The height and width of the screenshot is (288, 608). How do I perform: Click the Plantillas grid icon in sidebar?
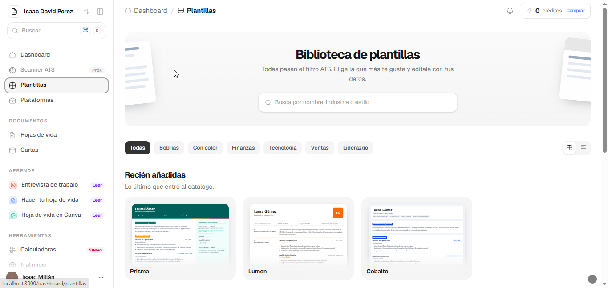(x=12, y=85)
